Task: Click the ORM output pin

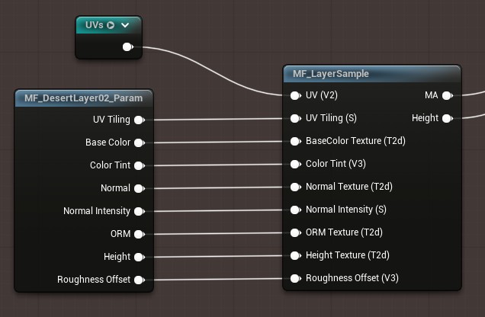Action: pos(140,234)
